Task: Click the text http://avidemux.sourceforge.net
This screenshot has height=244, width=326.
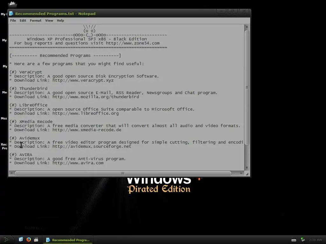Action: (x=92, y=146)
